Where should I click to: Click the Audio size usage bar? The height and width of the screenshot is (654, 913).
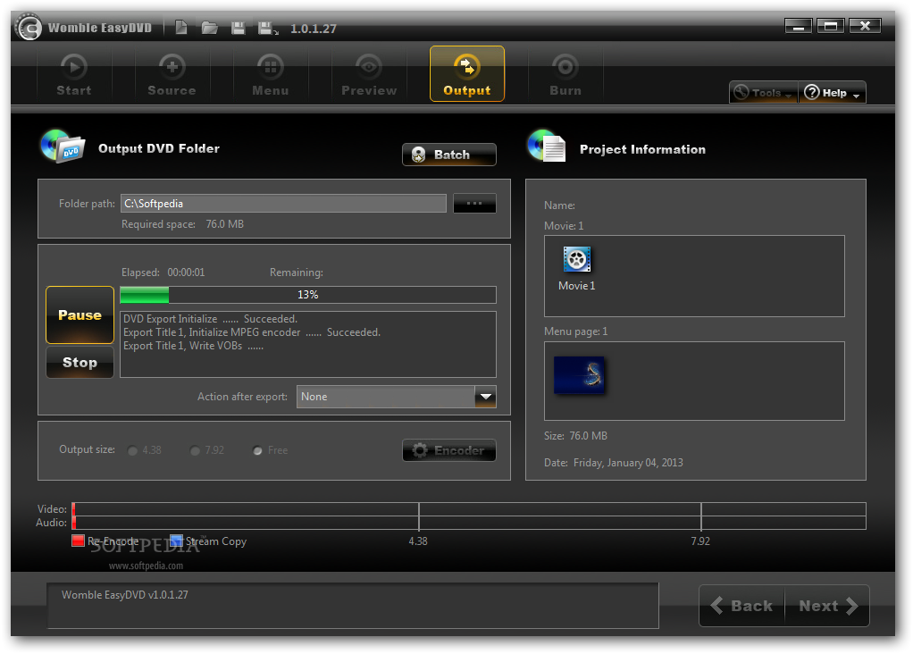click(x=469, y=523)
